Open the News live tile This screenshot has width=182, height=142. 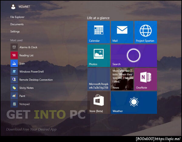click(x=122, y=79)
